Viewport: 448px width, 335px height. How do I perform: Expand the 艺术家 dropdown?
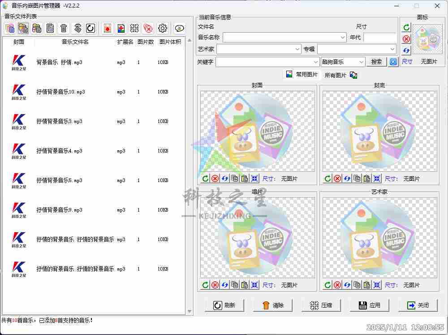pyautogui.click(x=298, y=49)
